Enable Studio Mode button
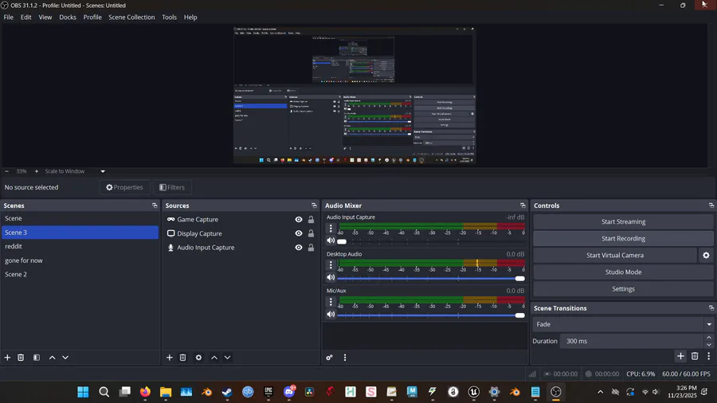This screenshot has height=403, width=717. [x=623, y=272]
